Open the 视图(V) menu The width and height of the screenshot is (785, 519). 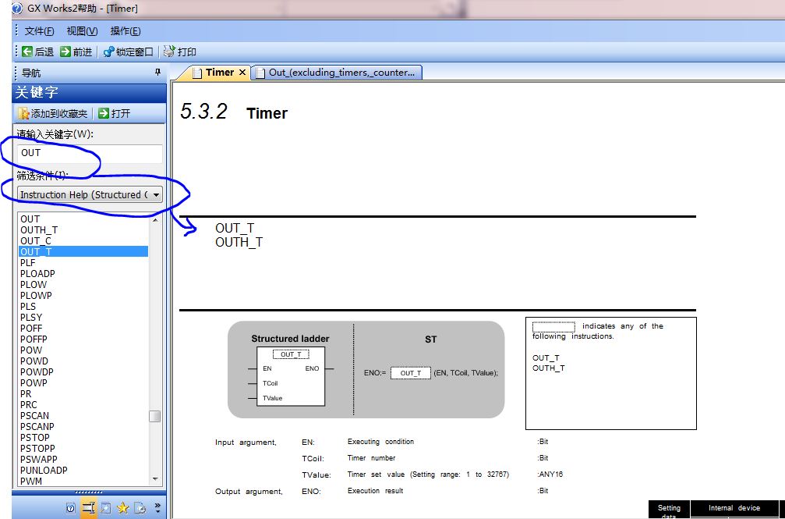[x=82, y=31]
